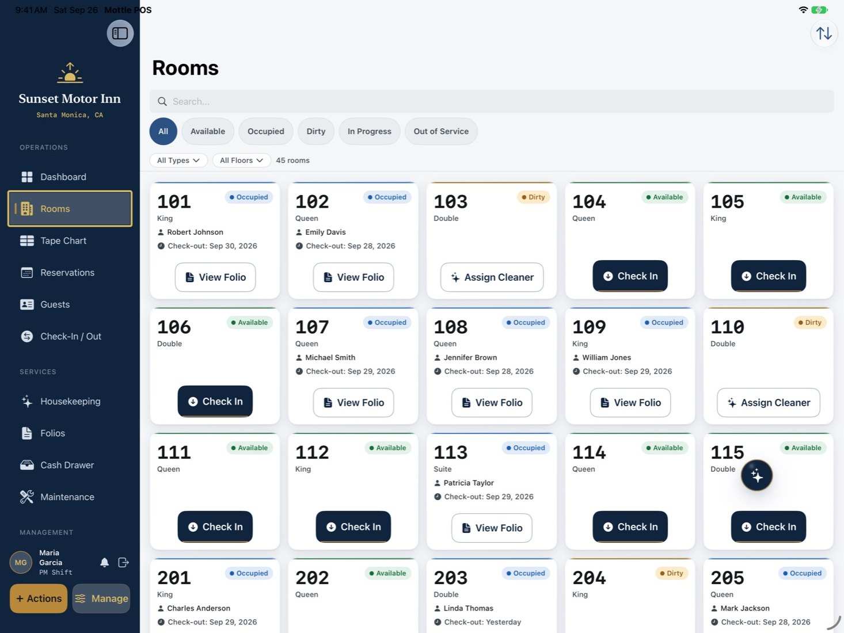844x633 pixels.
Task: View Folio for room 113
Action: (x=492, y=528)
